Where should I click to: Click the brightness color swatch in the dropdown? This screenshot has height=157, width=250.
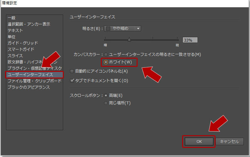pos(108,28)
